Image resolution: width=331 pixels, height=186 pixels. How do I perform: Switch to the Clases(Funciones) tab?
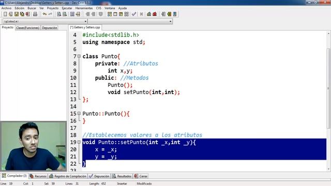click(x=27, y=27)
